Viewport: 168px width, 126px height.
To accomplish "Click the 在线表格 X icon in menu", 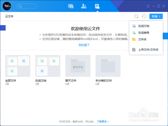I will point(134,33).
